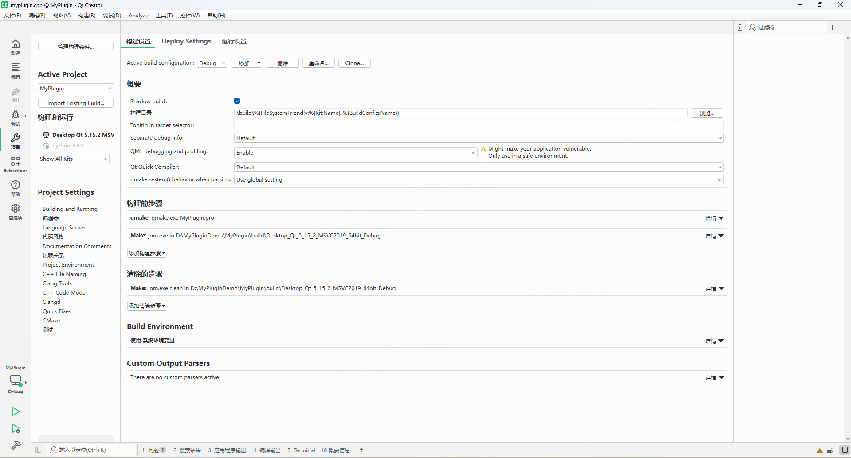Click the progress details icon in status bar
The image size is (851, 458).
pyautogui.click(x=830, y=450)
